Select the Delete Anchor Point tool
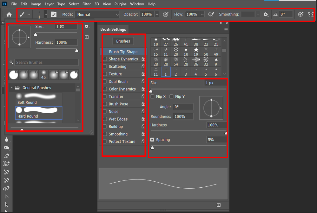Screen dimensions: 317x213 [6, 180]
